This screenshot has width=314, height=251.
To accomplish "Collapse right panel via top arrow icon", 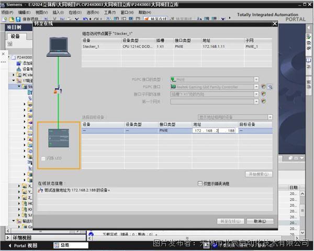I will (x=308, y=27).
